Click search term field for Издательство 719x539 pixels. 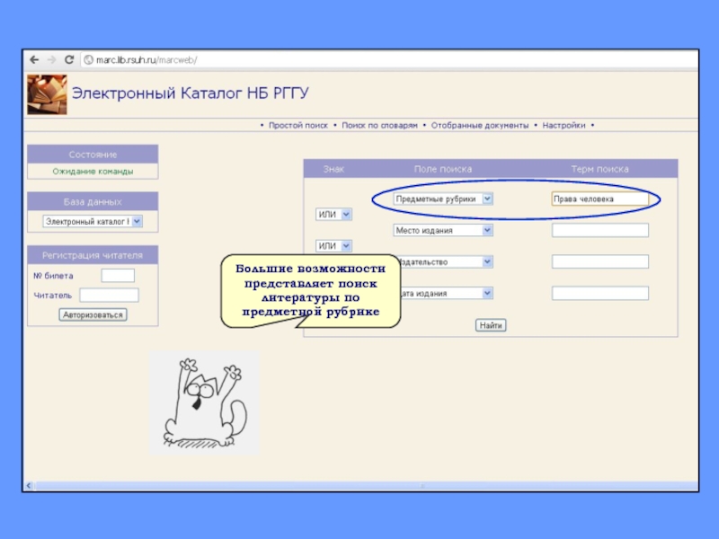(600, 261)
